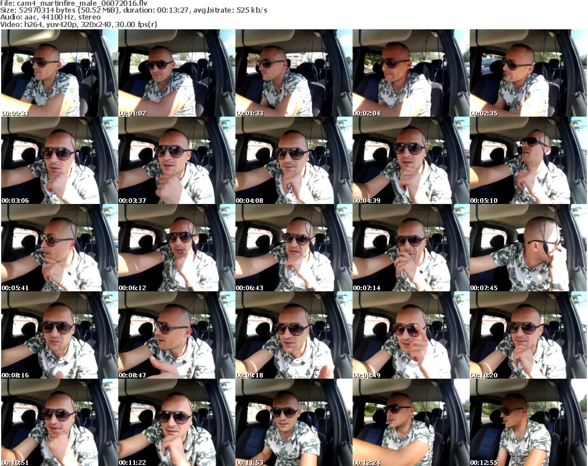The width and height of the screenshot is (588, 466).
Task: Select the frame at 00:05:10
Action: coord(528,160)
